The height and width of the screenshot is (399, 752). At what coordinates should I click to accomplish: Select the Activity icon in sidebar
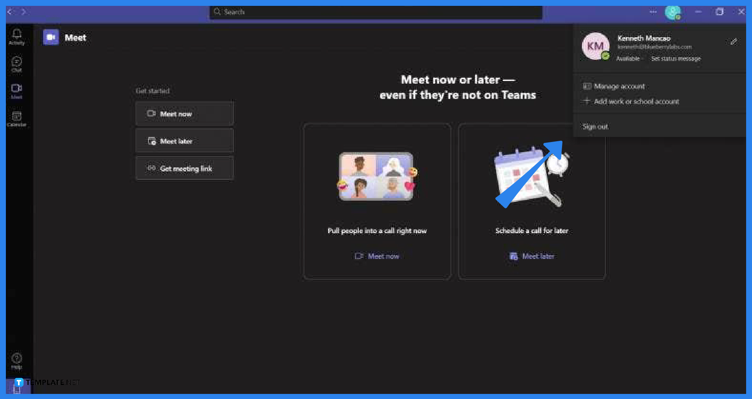point(16,36)
